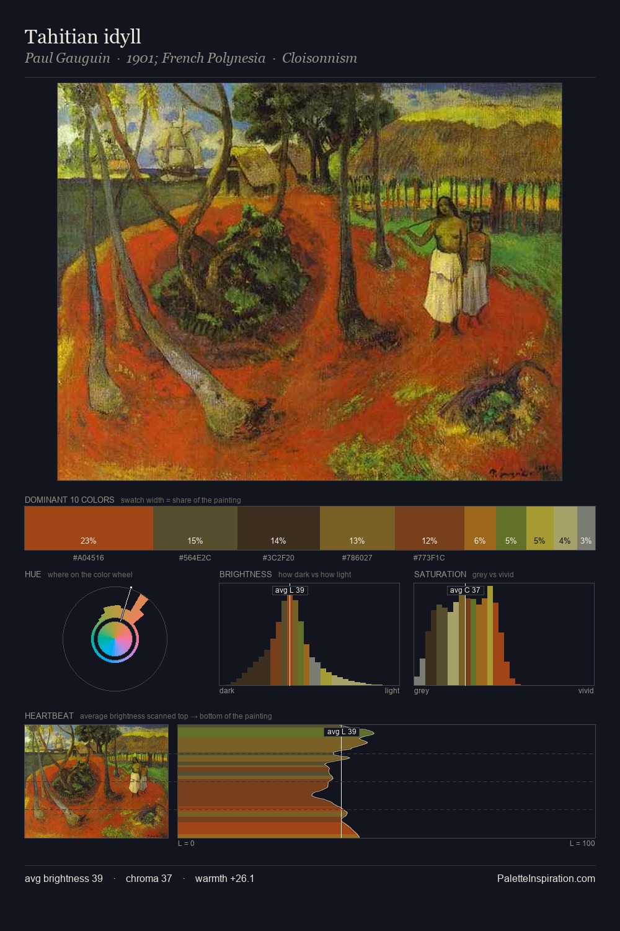Click the #A04516 hex code
Screen dimensions: 620x931
coord(89,558)
